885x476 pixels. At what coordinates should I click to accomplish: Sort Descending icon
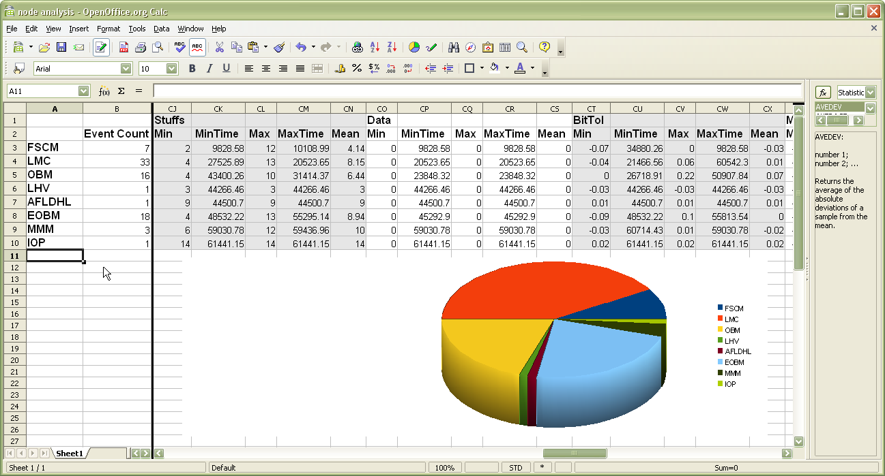pos(392,47)
